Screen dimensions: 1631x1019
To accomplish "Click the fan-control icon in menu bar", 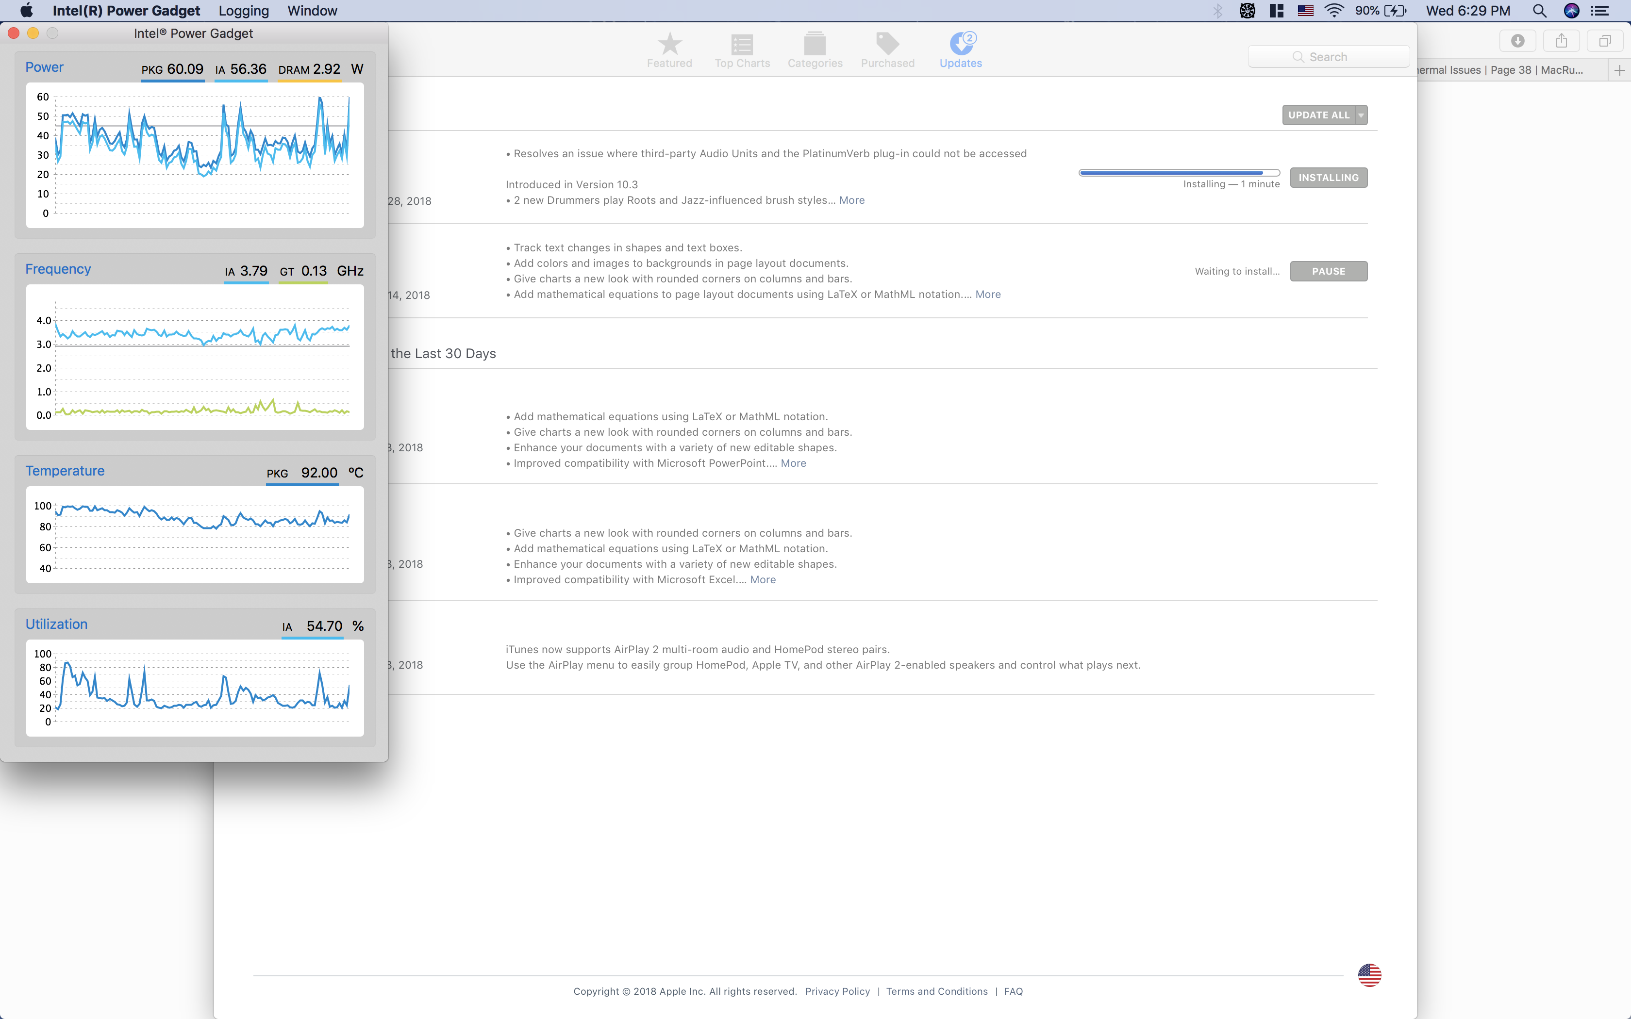I will [x=1248, y=11].
